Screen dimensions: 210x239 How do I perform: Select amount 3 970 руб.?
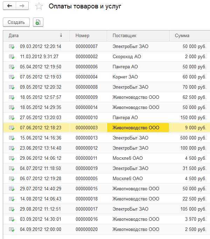[x=196, y=219]
